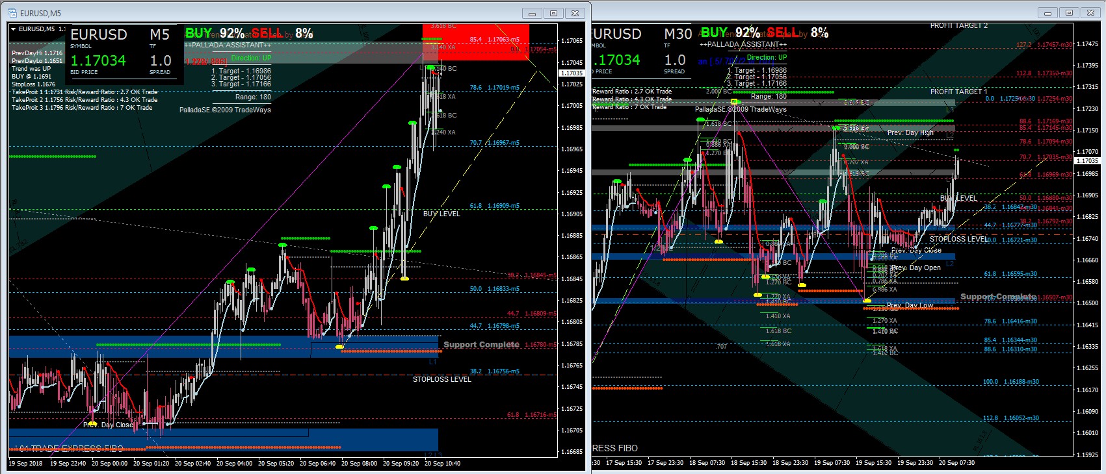Close the EURUSD,M5 chart window
1106x474 pixels.
[x=575, y=13]
